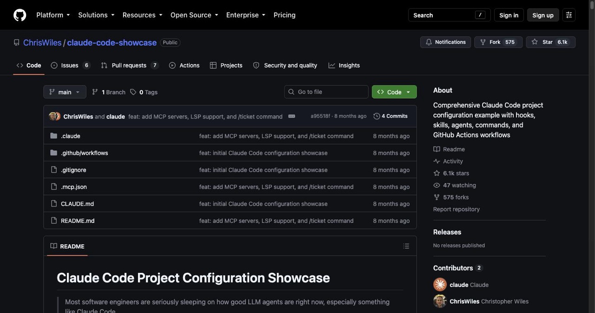Click Report repository
The height and width of the screenshot is (313, 595).
[x=456, y=209]
